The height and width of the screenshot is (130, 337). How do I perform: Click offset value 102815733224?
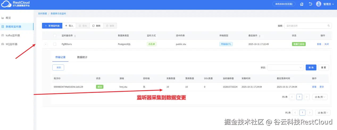230,87
